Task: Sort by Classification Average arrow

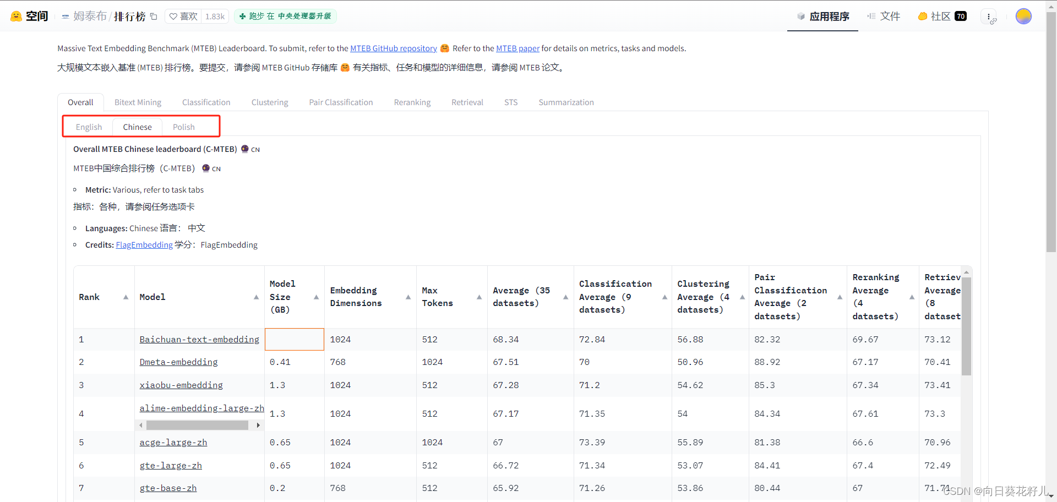Action: tap(664, 297)
